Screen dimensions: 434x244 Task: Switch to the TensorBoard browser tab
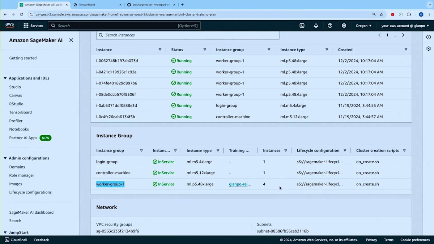[x=97, y=5]
